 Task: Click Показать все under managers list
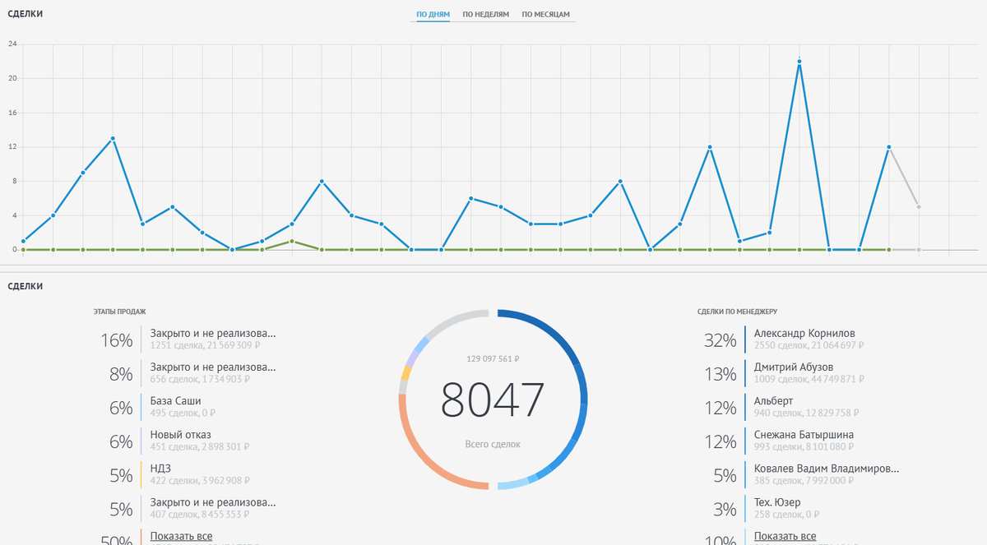pyautogui.click(x=785, y=537)
